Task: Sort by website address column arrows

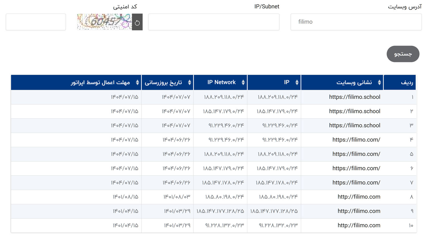Action: point(379,83)
